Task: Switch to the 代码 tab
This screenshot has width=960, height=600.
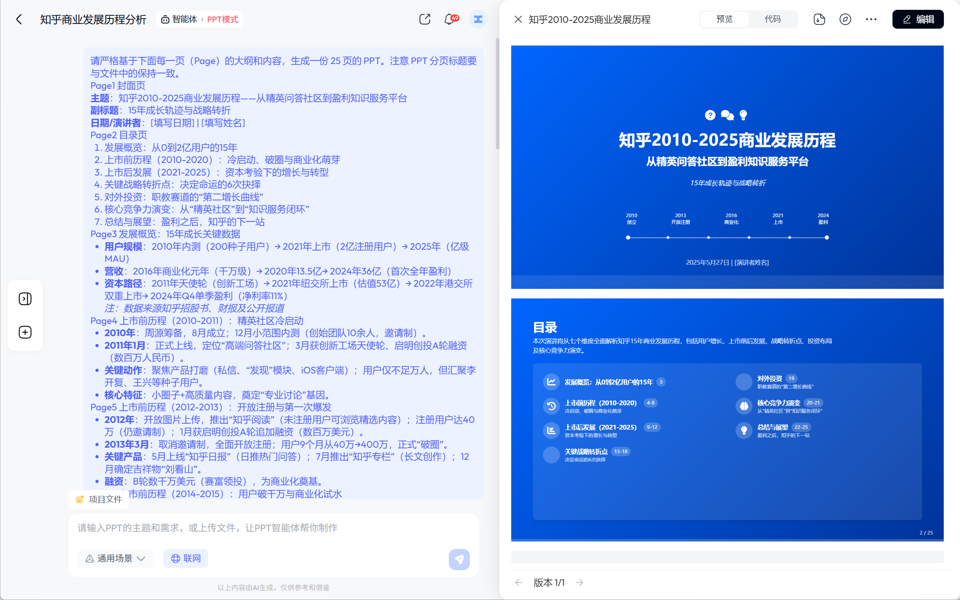Action: pyautogui.click(x=772, y=20)
